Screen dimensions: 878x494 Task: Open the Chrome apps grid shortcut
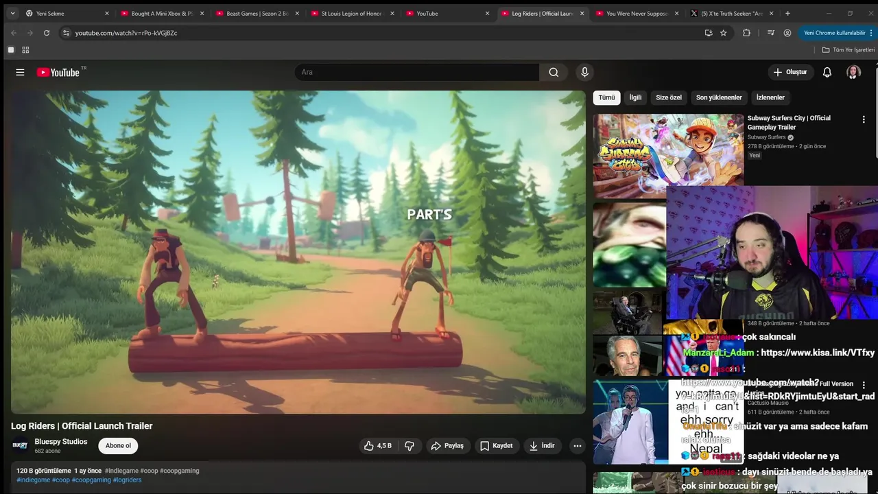25,50
